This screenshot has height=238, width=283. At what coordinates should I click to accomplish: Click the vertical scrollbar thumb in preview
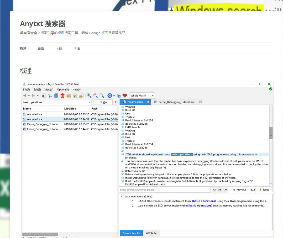click(x=271, y=133)
